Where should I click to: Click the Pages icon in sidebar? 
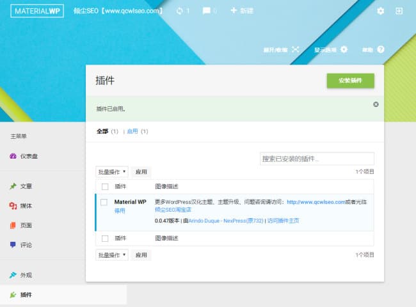(13, 225)
